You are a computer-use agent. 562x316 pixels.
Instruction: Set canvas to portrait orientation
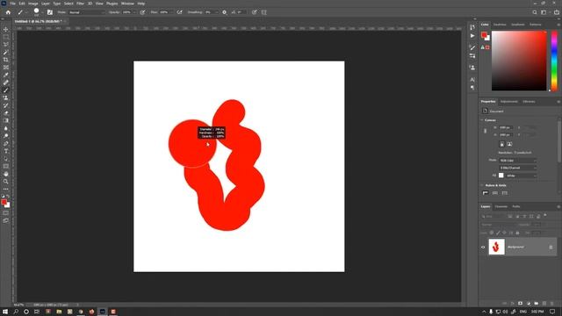[x=501, y=144]
